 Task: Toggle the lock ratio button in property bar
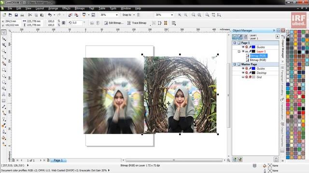tap(63, 23)
